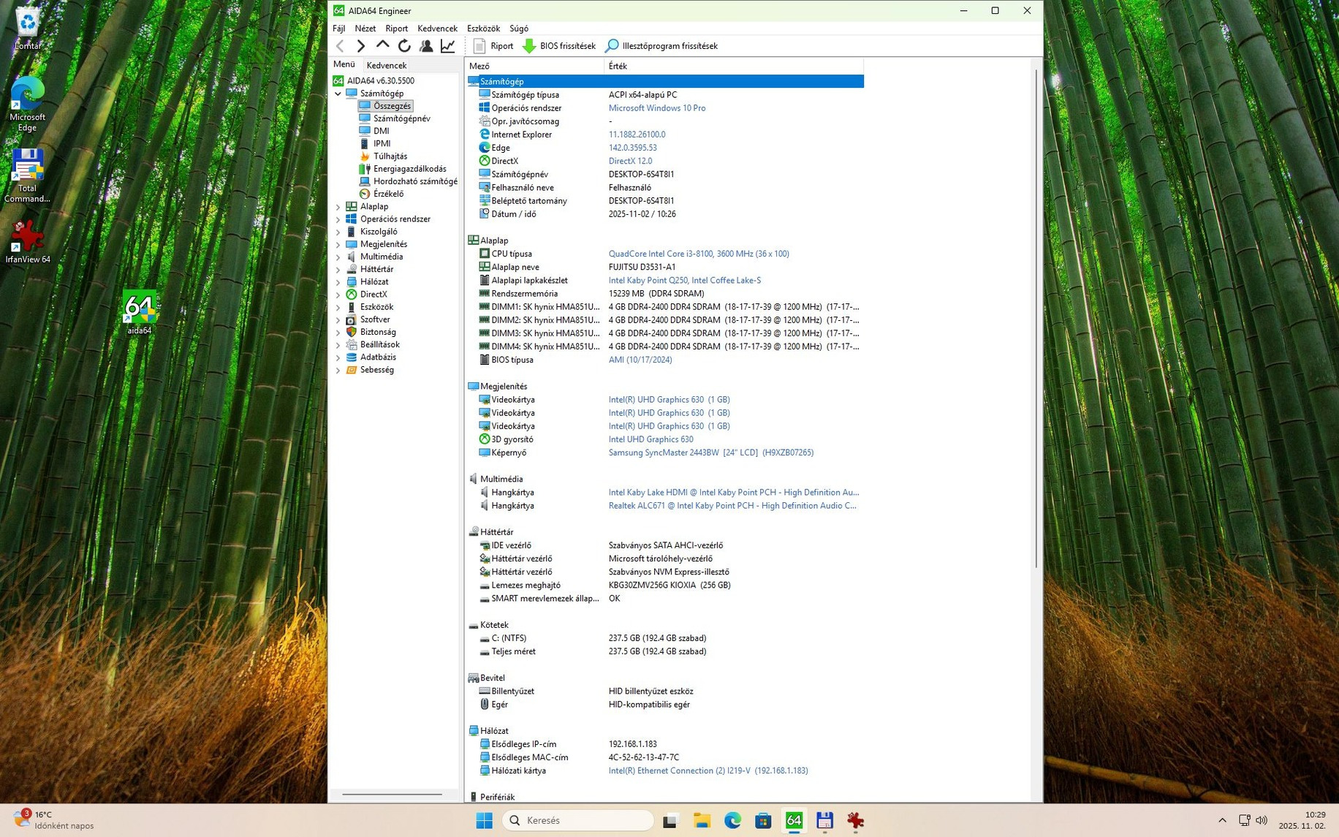Click BIOS frissítések toolbar button
The width and height of the screenshot is (1339, 837).
point(559,46)
